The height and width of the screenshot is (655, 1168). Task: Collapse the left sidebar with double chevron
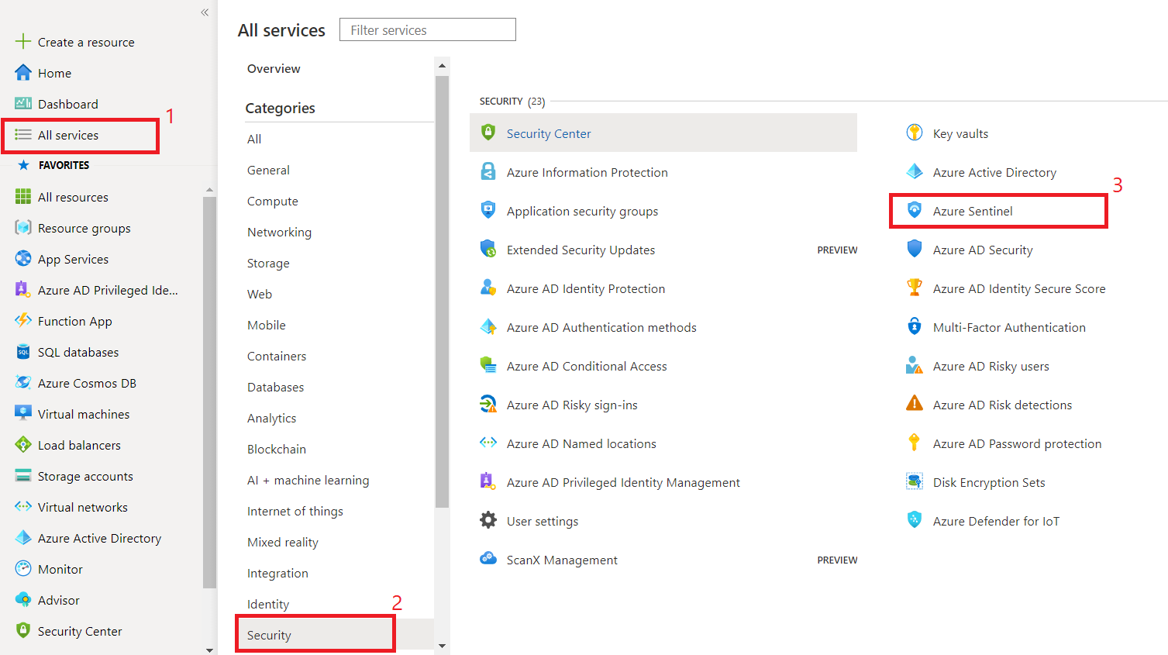(x=205, y=12)
